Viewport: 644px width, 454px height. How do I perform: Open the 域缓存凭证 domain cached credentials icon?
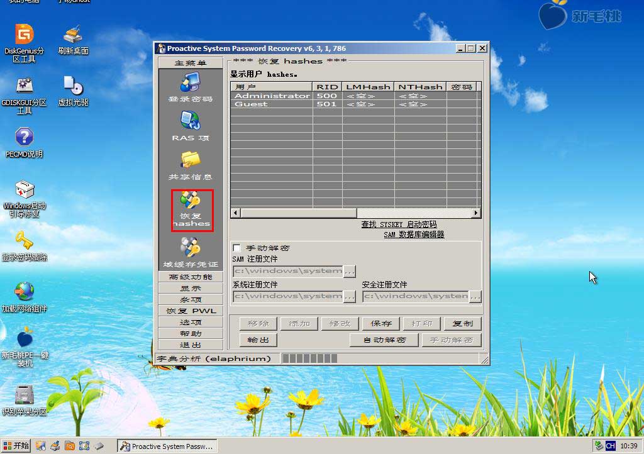click(191, 252)
